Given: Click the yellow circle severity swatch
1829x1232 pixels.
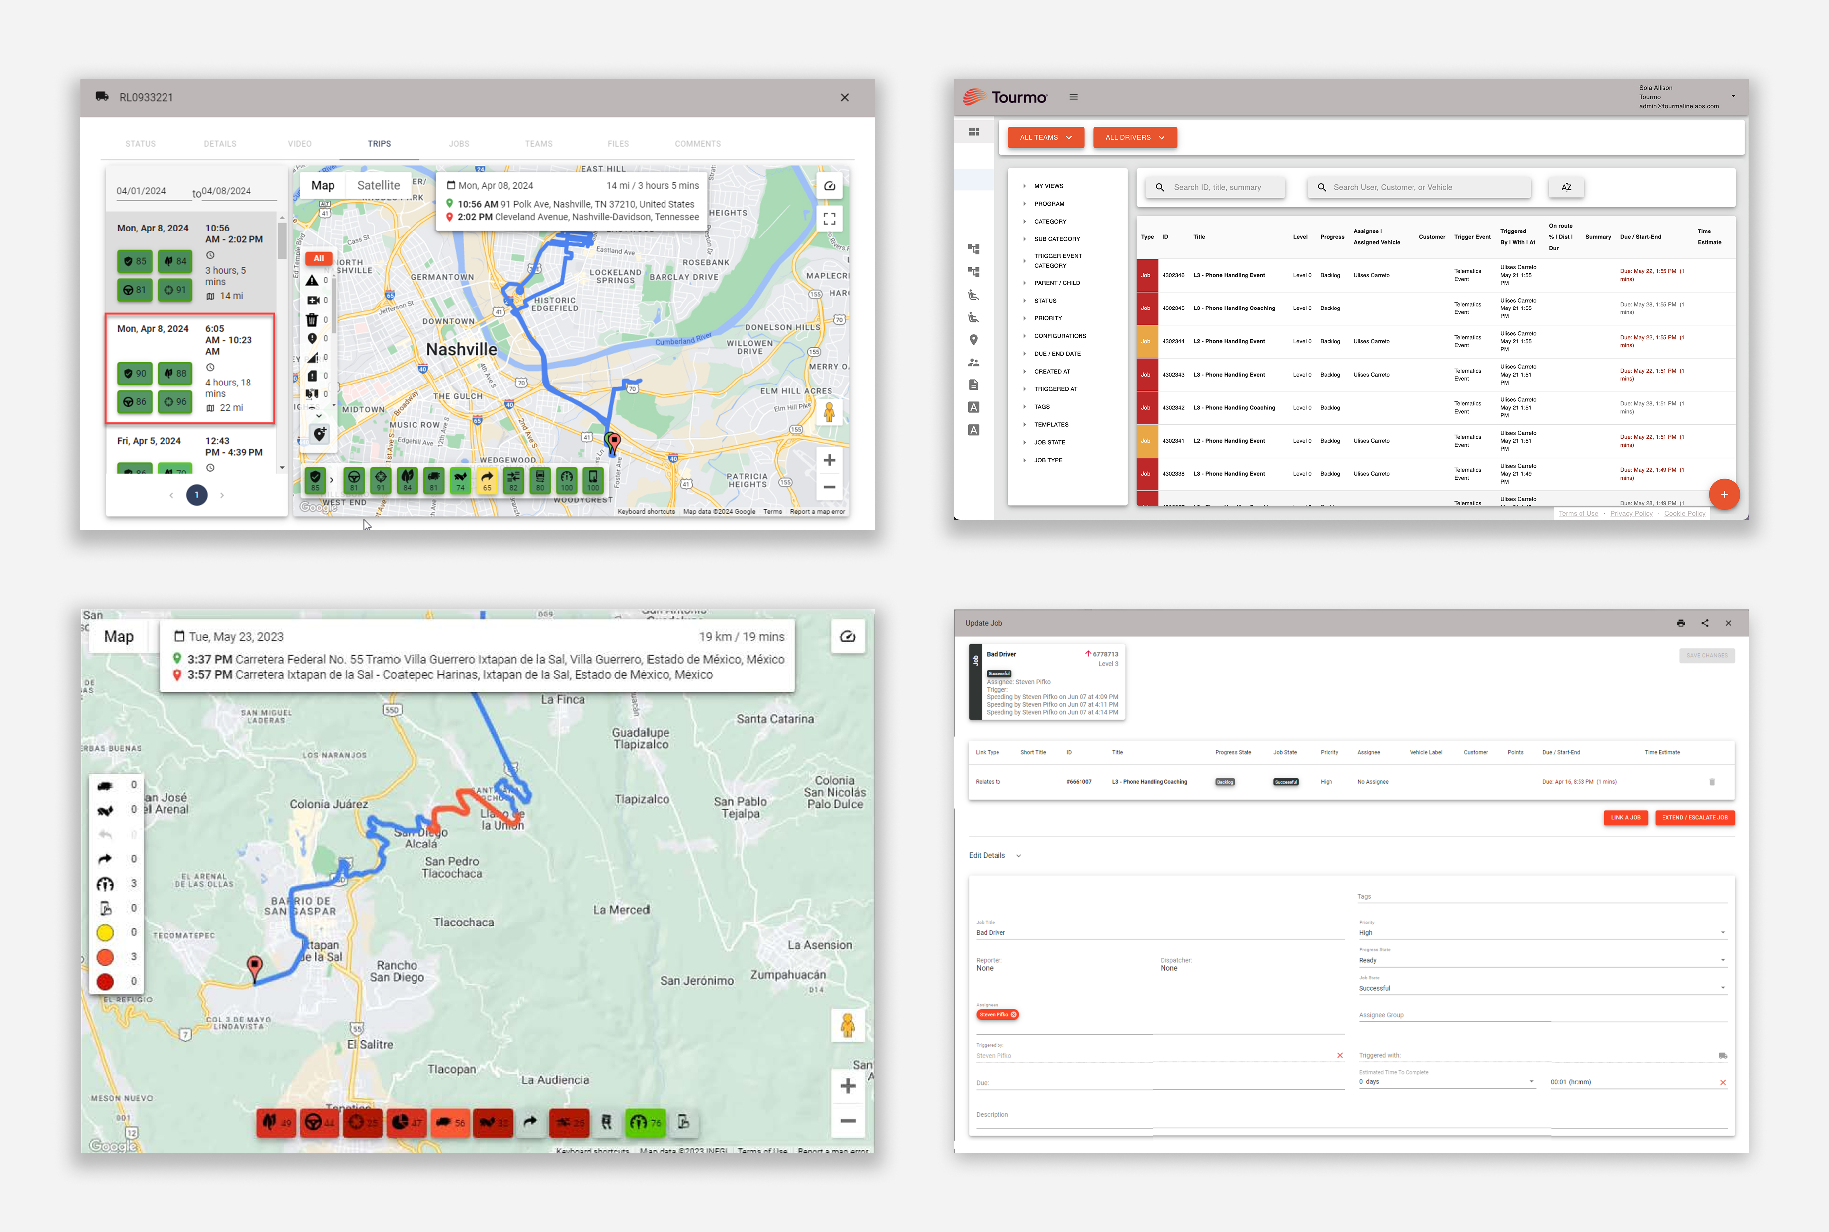Looking at the screenshot, I should point(105,932).
